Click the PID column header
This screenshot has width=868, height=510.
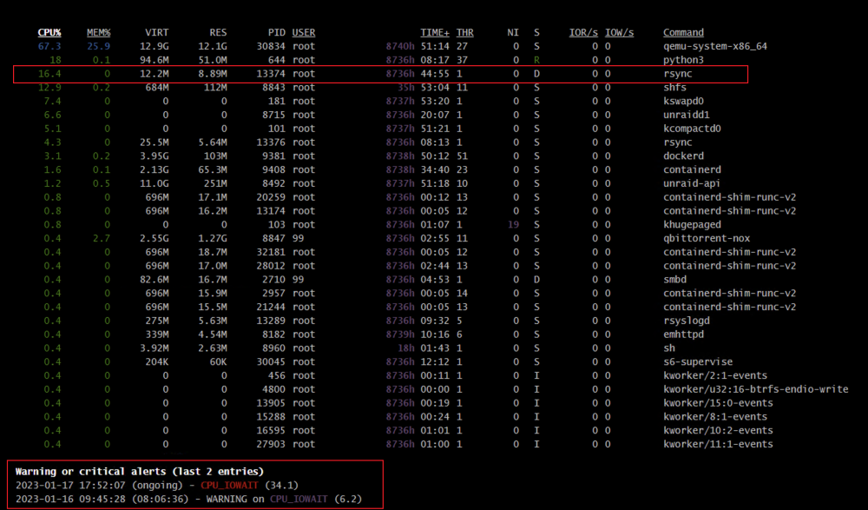pos(276,33)
